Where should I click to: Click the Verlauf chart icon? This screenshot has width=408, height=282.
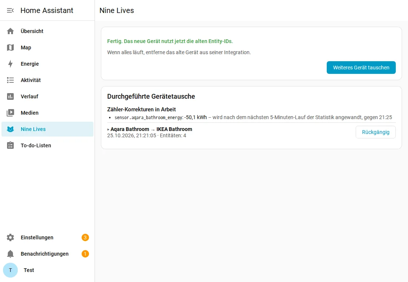tap(10, 96)
